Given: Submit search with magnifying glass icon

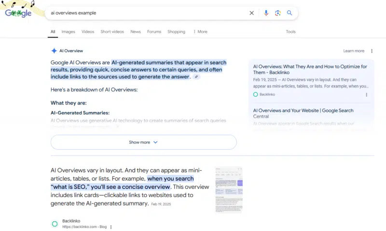Looking at the screenshot, I should [289, 13].
